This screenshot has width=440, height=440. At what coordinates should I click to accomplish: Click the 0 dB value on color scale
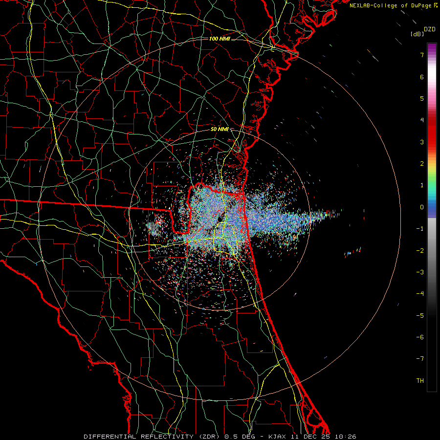(x=422, y=207)
